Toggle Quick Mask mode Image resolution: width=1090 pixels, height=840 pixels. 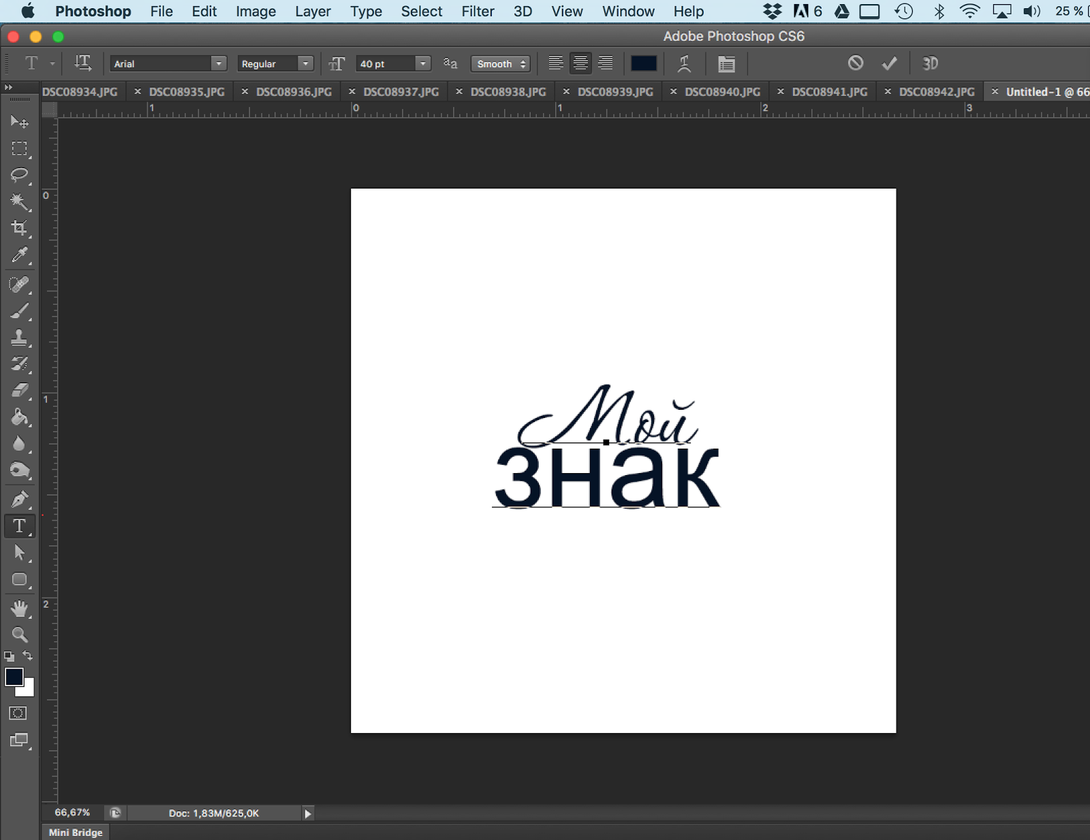[x=18, y=713]
